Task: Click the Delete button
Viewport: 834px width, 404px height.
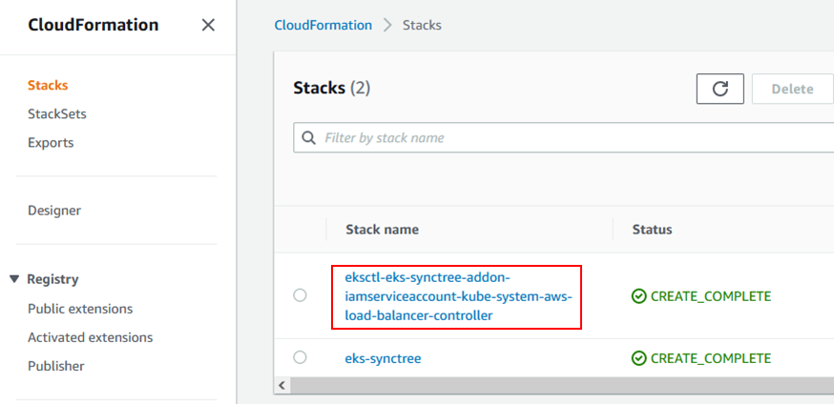Action: [x=792, y=89]
